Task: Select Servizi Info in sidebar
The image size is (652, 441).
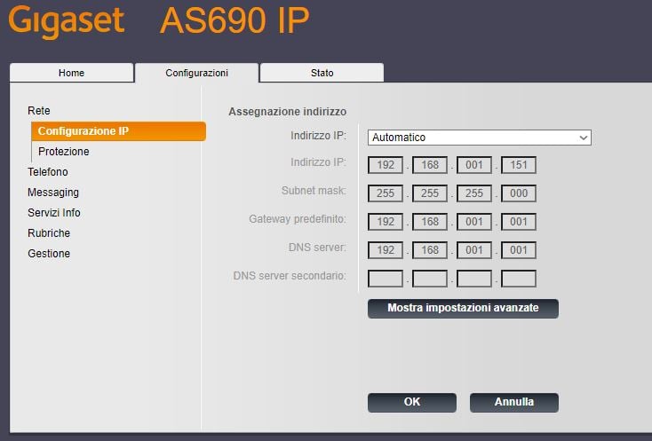Action: [54, 213]
